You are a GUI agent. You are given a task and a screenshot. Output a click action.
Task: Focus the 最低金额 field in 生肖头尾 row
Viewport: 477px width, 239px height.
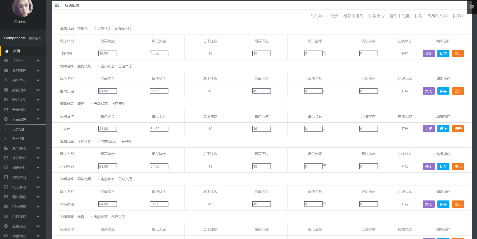[x=313, y=91]
